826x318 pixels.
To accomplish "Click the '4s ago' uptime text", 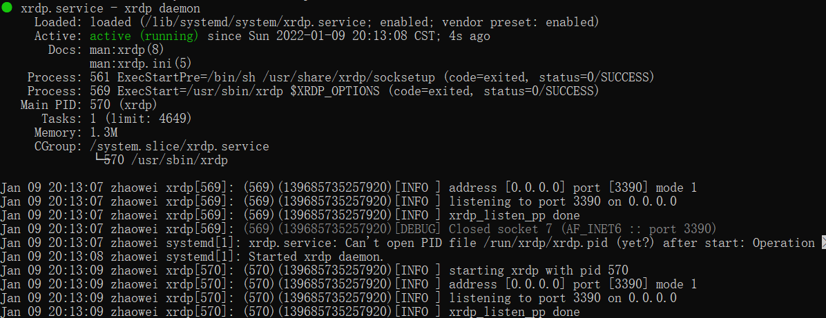I will pos(470,37).
